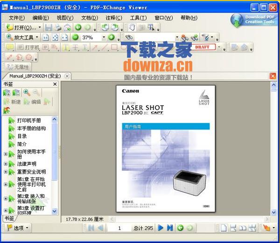This screenshot has height=243, width=280.
Task: Open the 打开(O) dropdown arrow
Action: pyautogui.click(x=40, y=27)
